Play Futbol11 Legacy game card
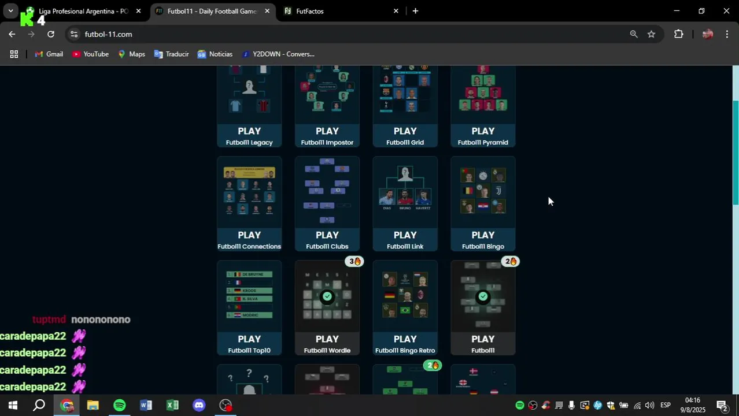 tap(249, 106)
